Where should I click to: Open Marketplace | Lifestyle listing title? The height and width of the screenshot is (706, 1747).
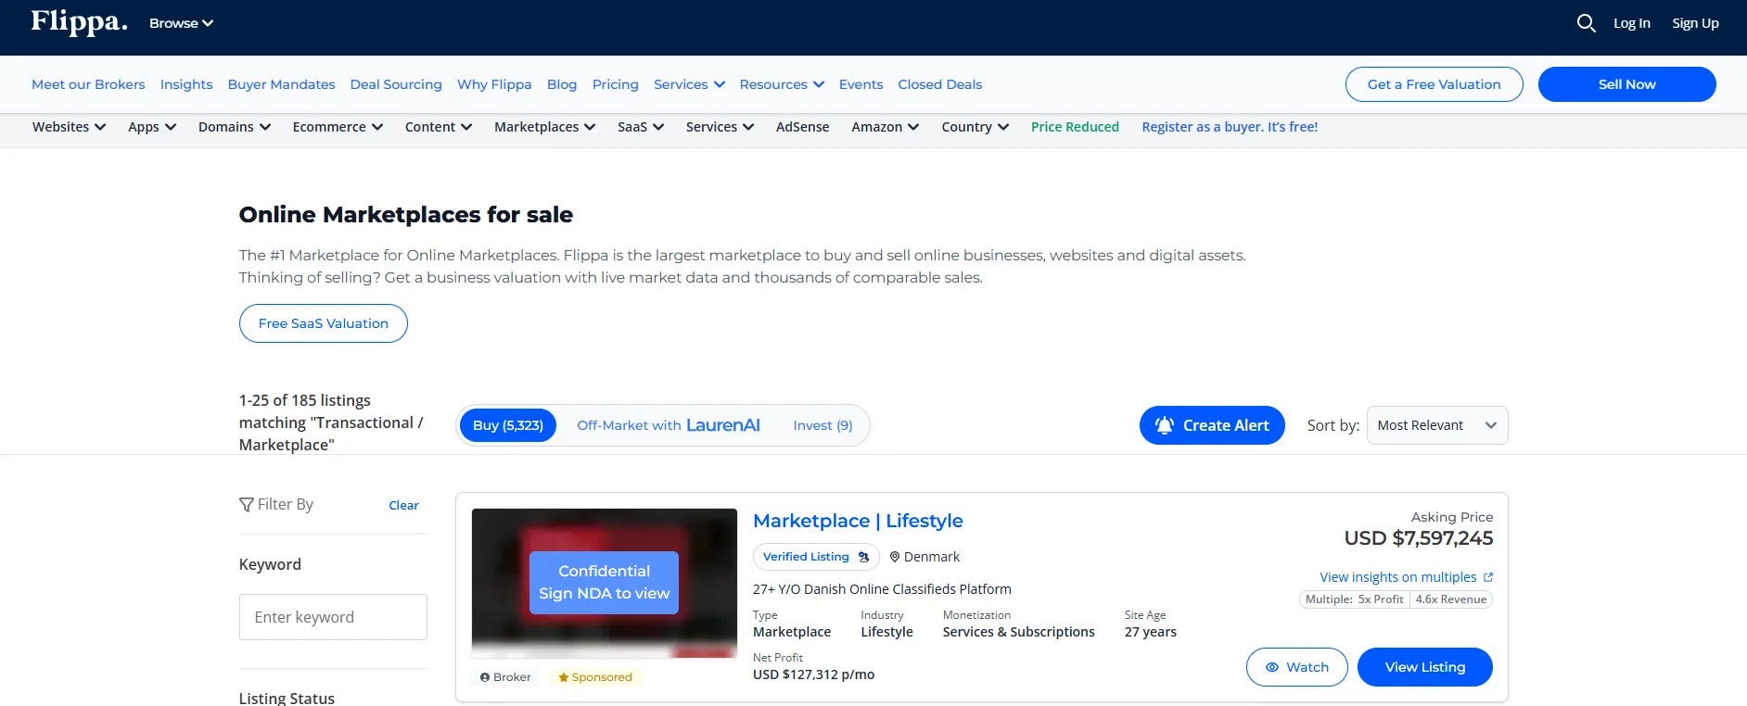tap(858, 521)
